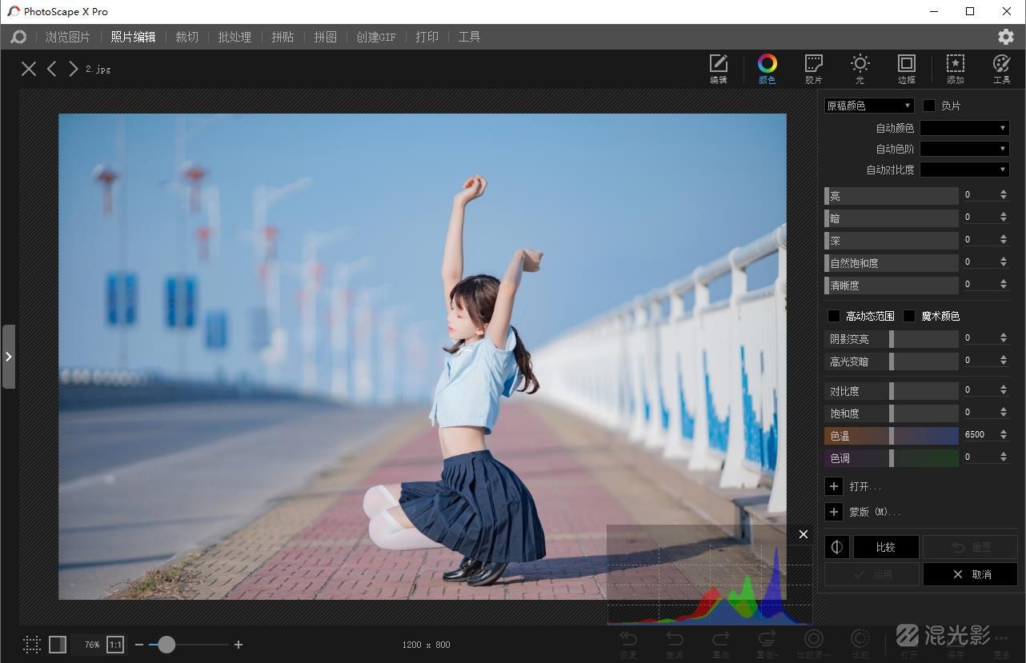Click the 比较原图 compare original icon
This screenshot has height=663, width=1026.
click(813, 643)
